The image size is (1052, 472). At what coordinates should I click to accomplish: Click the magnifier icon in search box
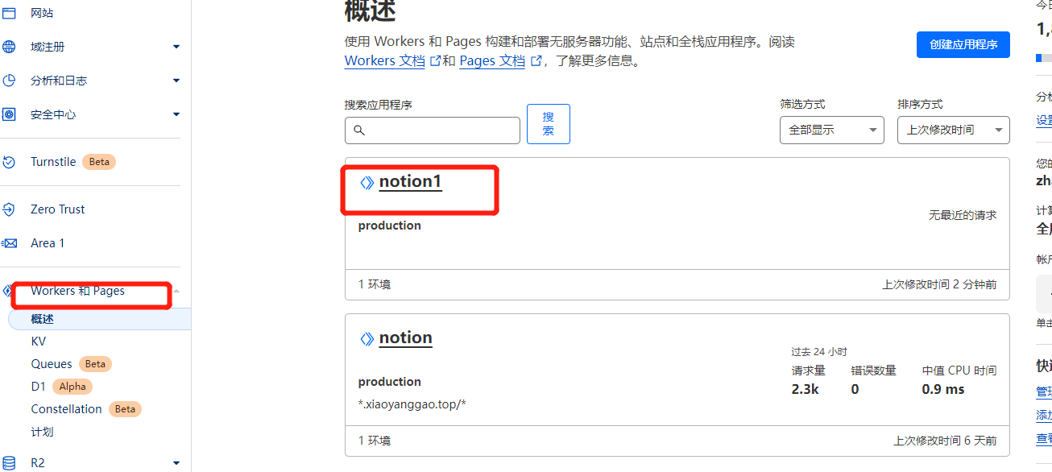(x=359, y=130)
